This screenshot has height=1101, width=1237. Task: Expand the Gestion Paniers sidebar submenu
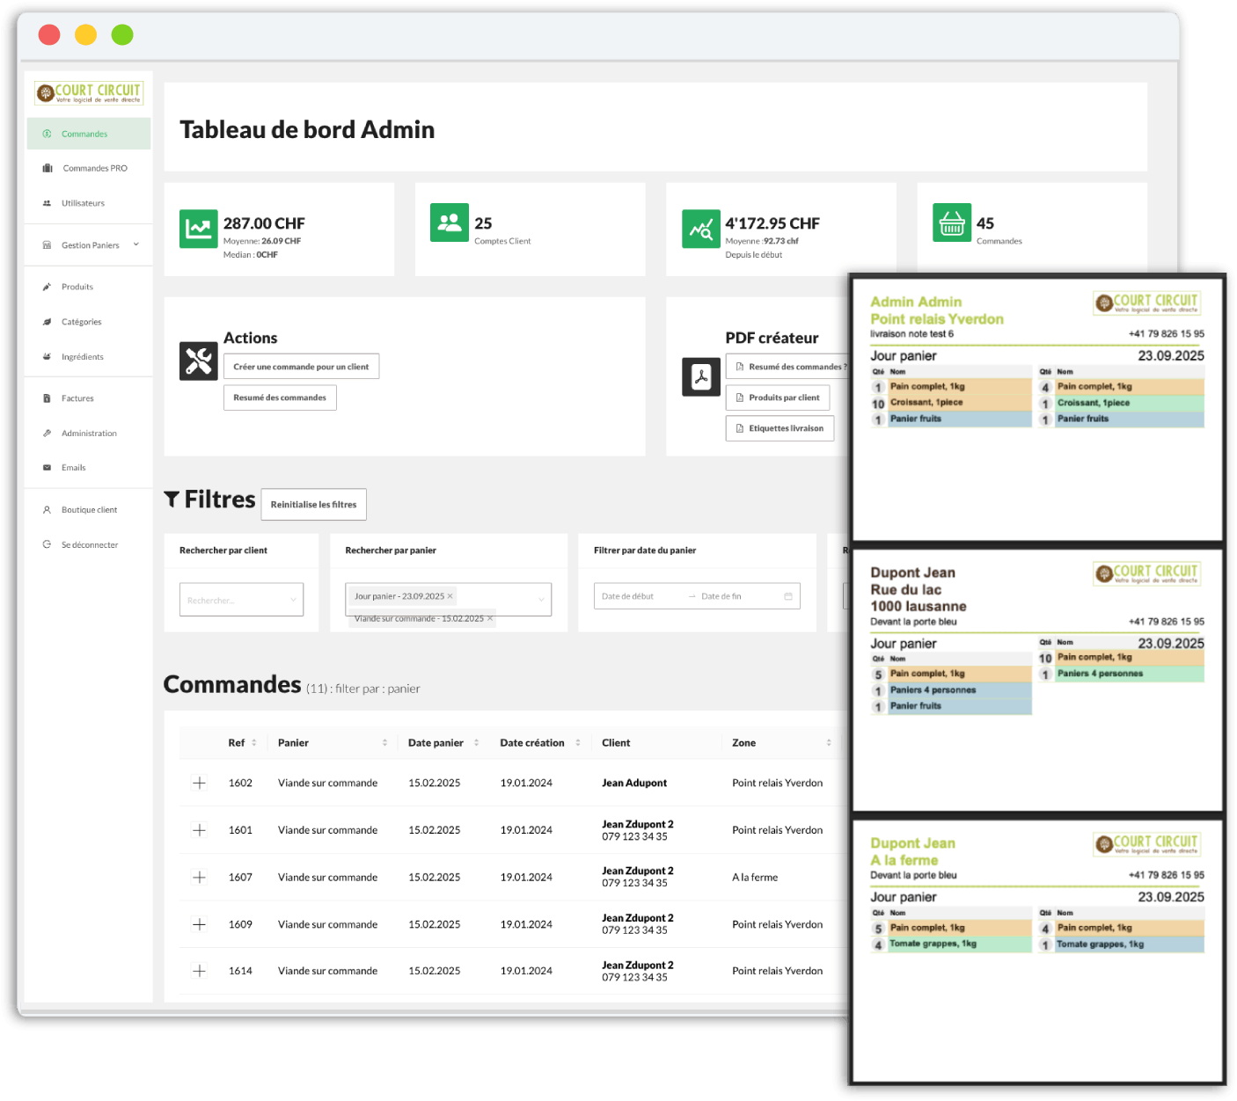coord(135,244)
